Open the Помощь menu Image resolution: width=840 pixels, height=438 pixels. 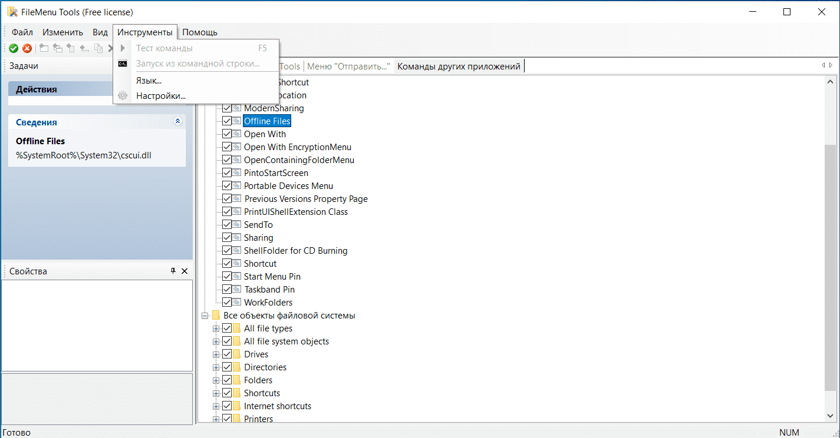(x=200, y=32)
